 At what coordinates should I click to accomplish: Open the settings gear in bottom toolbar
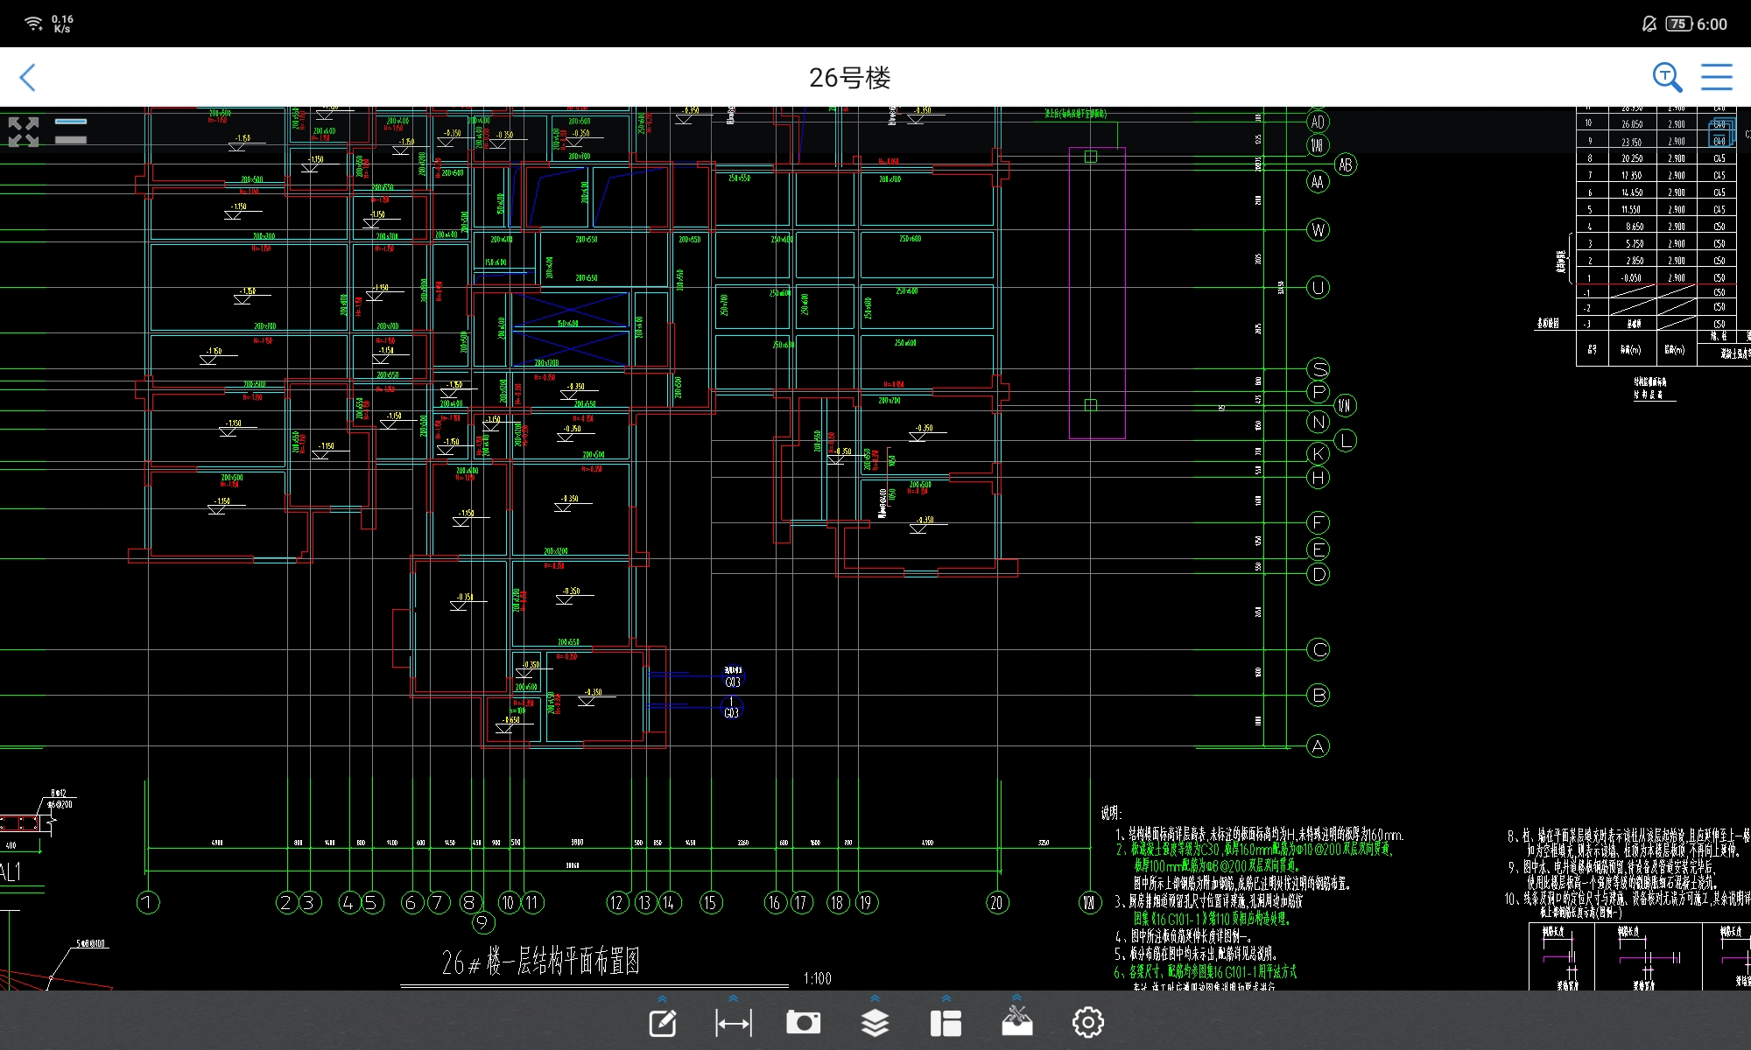click(1088, 1022)
